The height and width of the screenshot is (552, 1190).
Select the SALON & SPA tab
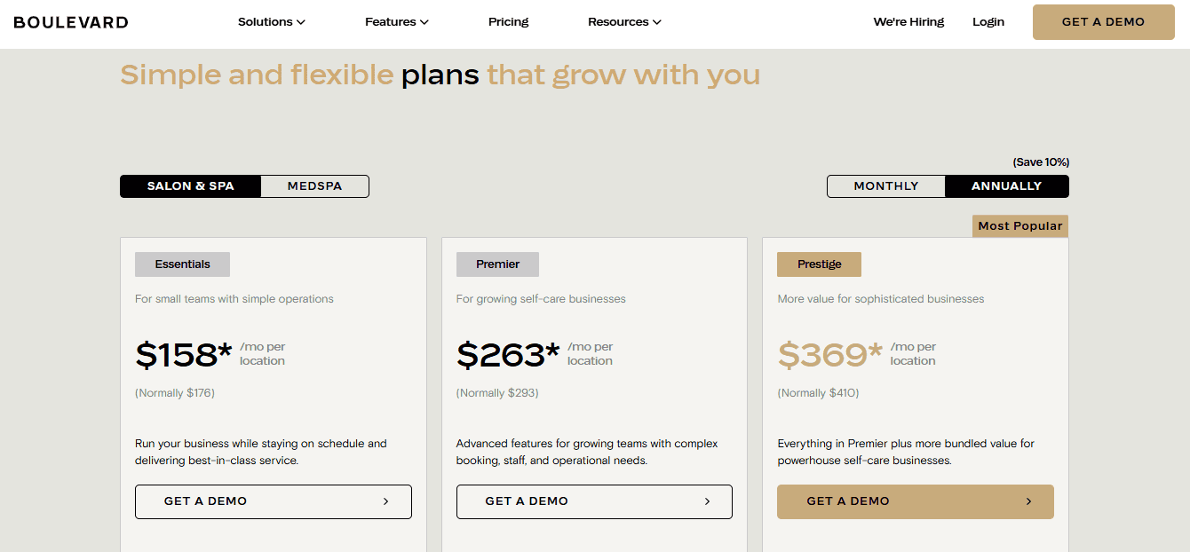190,185
